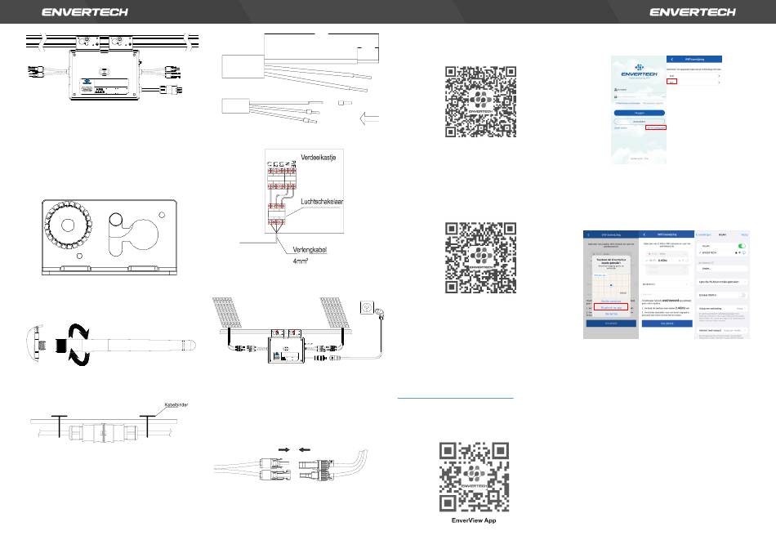The image size is (776, 549).
Task: Tap the back link in iOS WLAN settings header
Action: [704, 234]
